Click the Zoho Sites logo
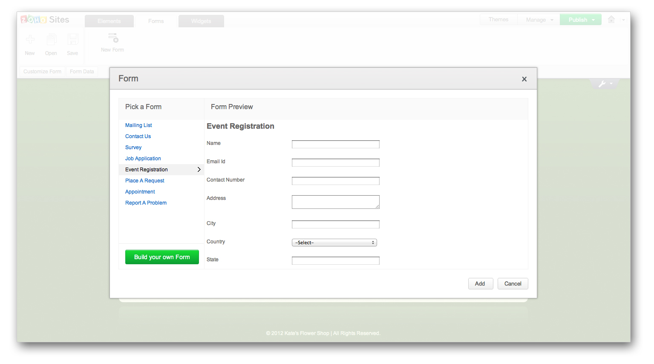Viewport: 654px width, 364px height. (x=44, y=19)
